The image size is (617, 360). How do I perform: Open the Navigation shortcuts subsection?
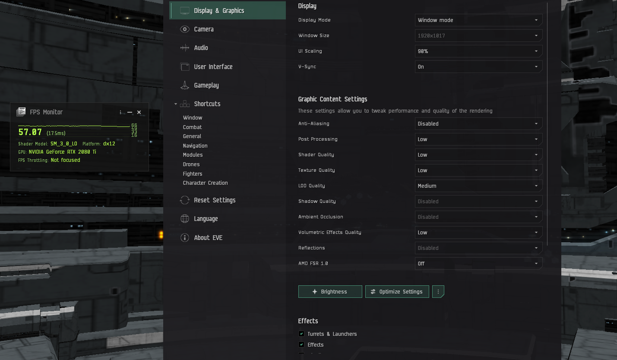click(195, 146)
